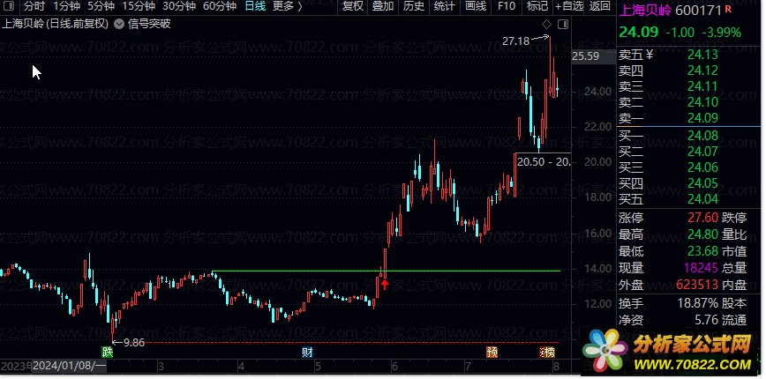
Task: Click the 最高 value 24.80
Action: point(702,234)
